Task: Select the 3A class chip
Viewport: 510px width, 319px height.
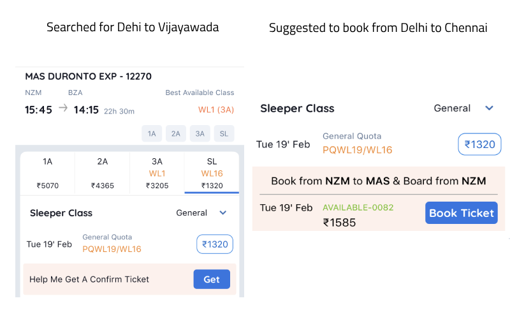Action: tap(200, 133)
